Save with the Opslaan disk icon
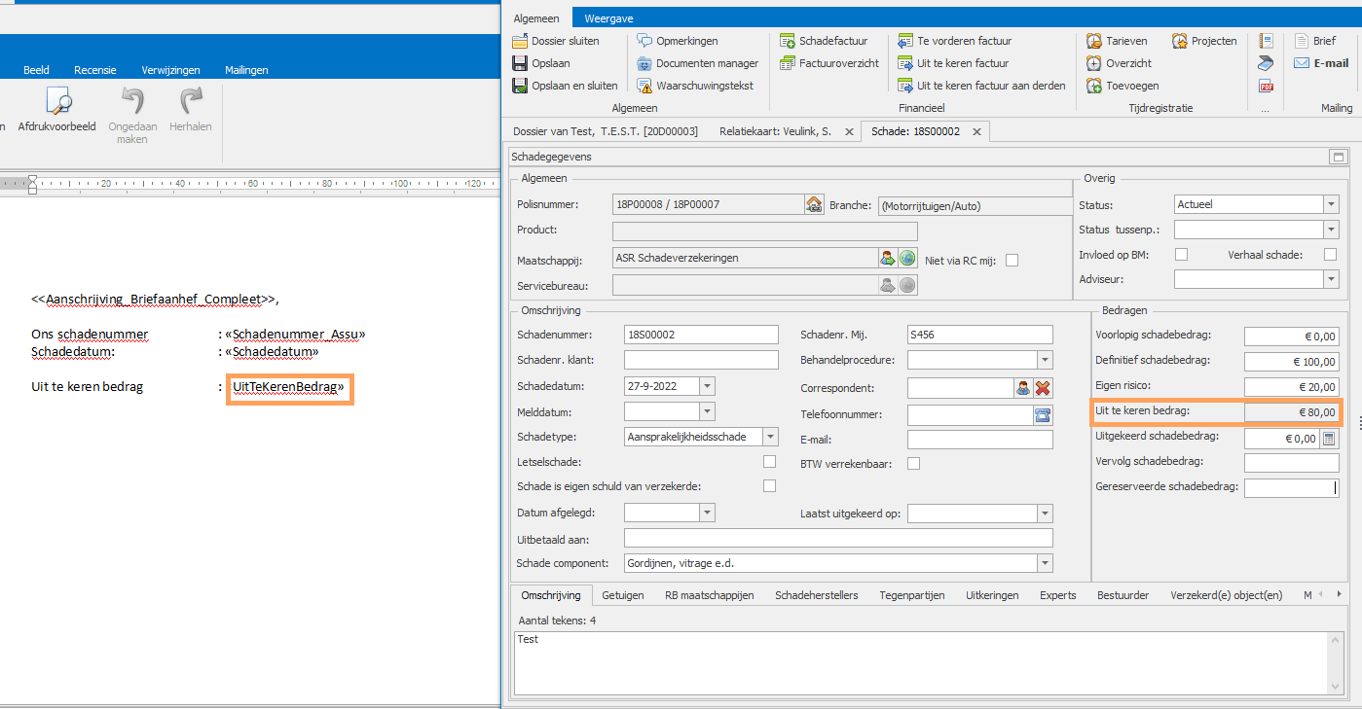 (521, 63)
